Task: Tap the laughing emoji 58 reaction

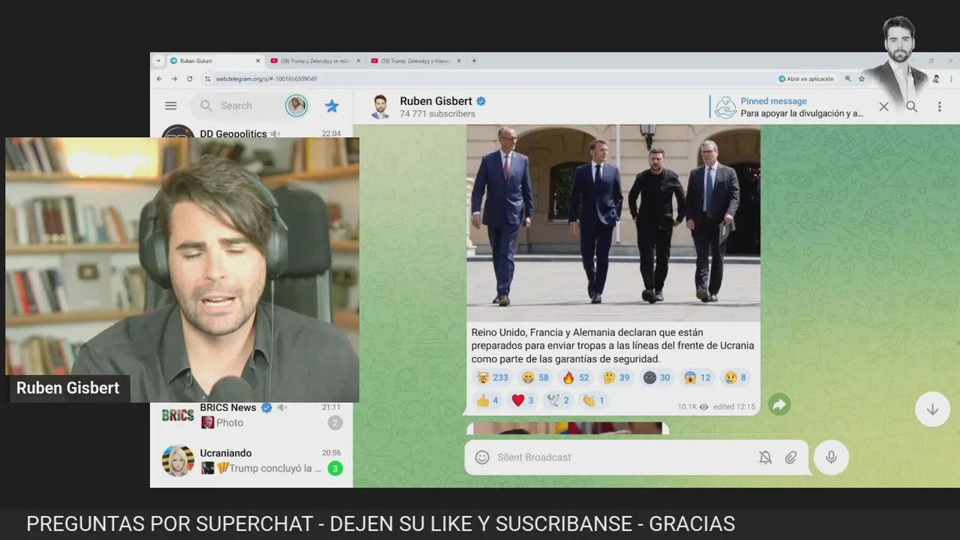Action: coord(535,378)
